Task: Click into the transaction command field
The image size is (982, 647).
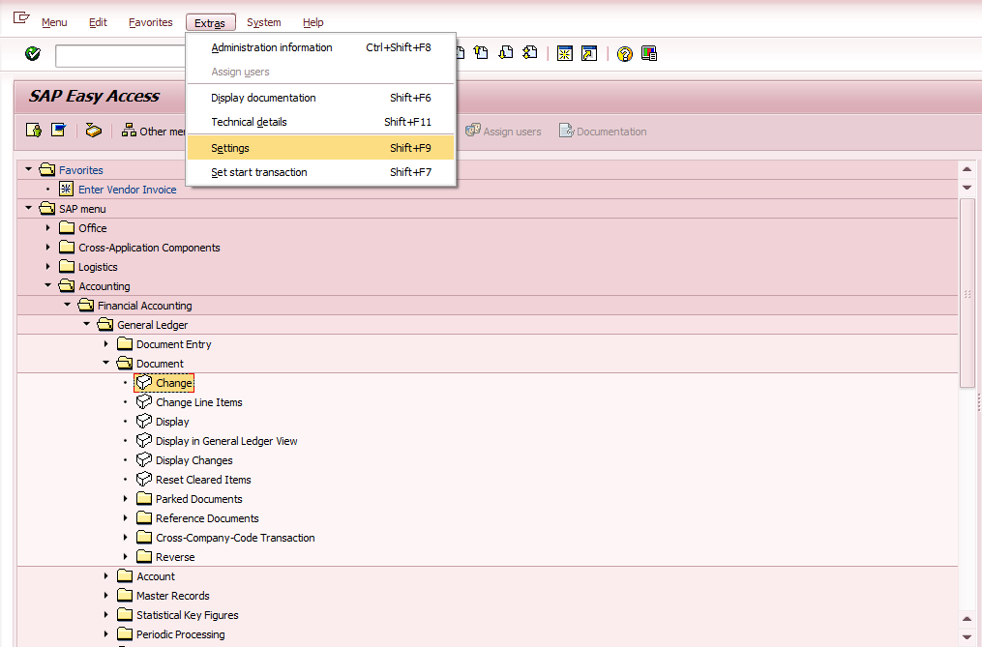Action: 120,56
